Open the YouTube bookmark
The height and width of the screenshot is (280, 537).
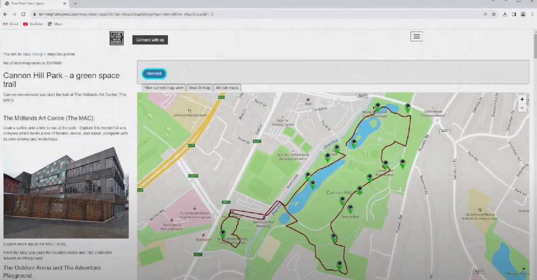pyautogui.click(x=33, y=24)
